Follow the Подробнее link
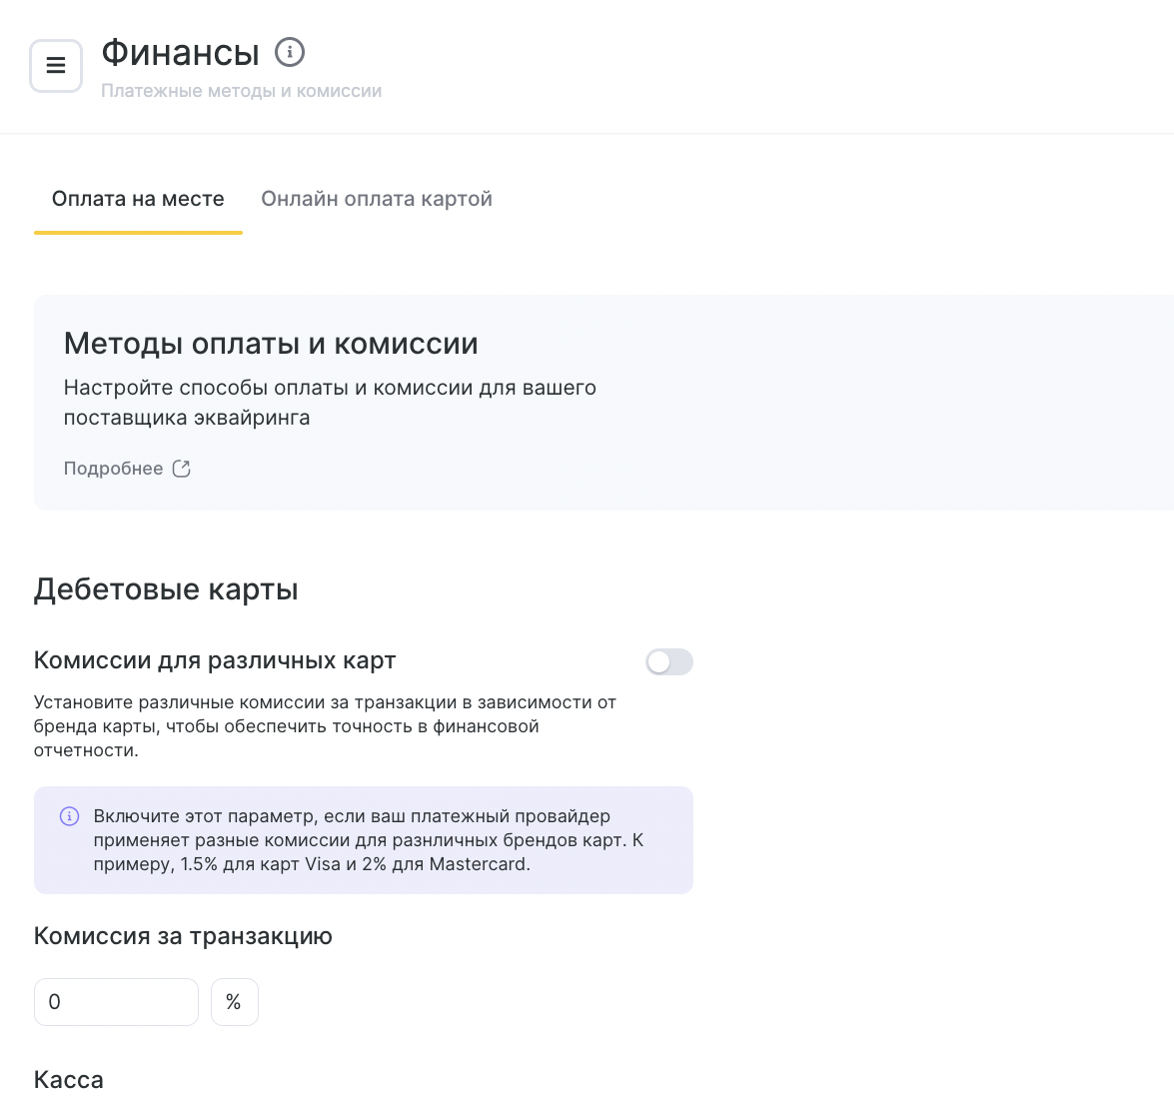 click(x=114, y=469)
